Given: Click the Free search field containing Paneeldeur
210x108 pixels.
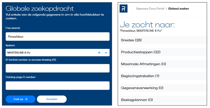Looking at the screenshot, I should coord(58,37).
